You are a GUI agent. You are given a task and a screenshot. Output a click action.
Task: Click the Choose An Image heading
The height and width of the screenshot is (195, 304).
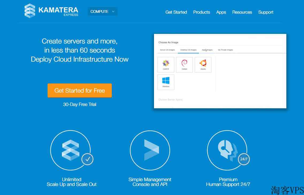click(x=168, y=42)
